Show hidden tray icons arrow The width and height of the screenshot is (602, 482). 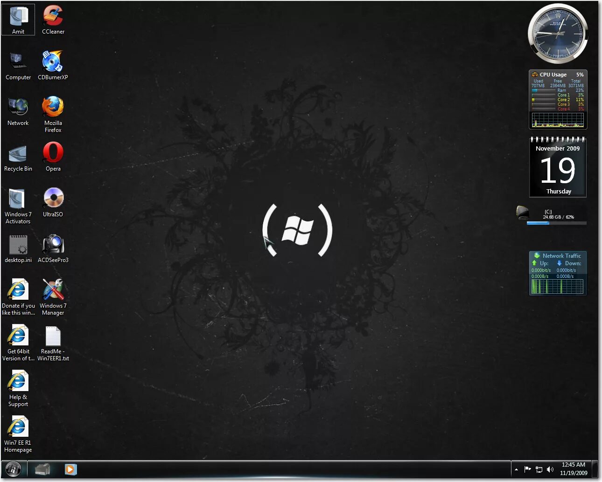(x=516, y=469)
